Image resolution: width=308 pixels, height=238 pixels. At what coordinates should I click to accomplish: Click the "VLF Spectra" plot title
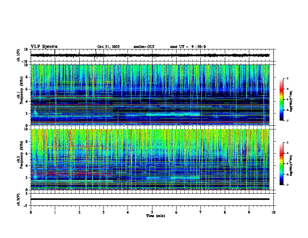pos(44,47)
